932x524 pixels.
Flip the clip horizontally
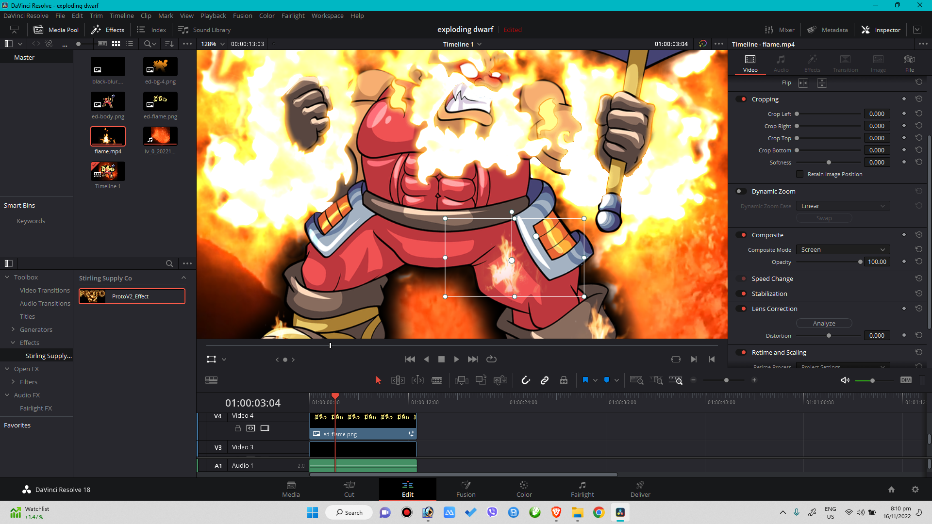pyautogui.click(x=803, y=83)
